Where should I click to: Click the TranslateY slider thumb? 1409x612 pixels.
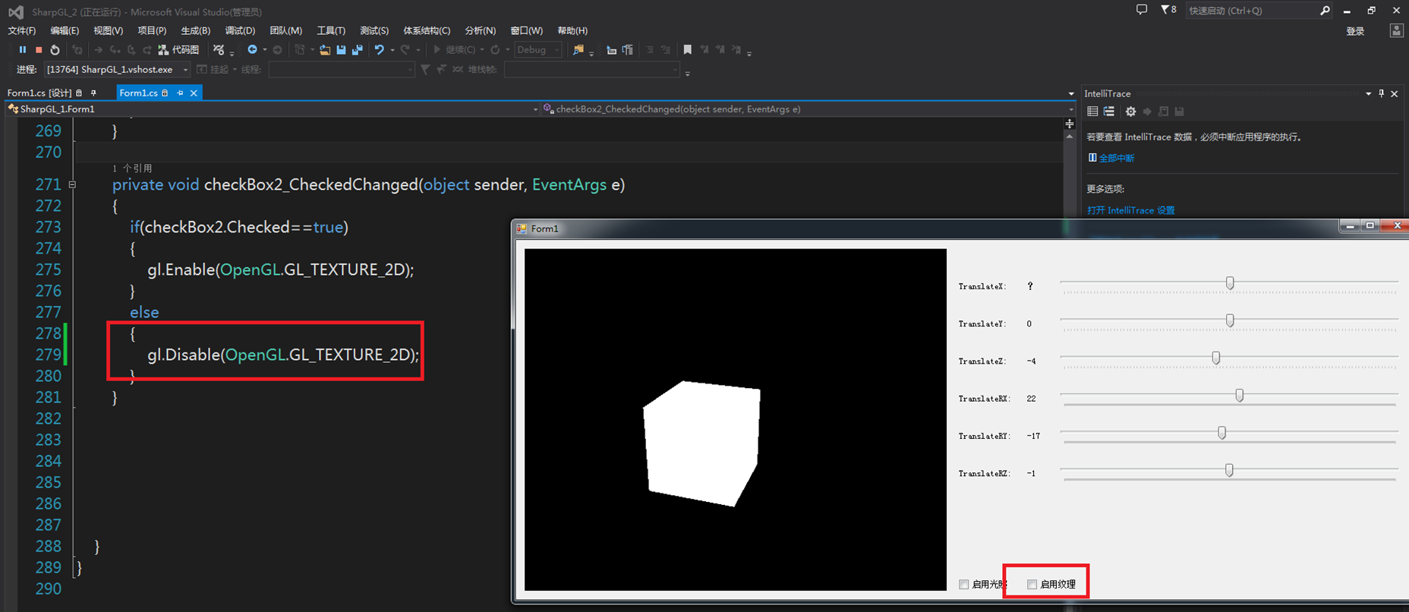1230,320
